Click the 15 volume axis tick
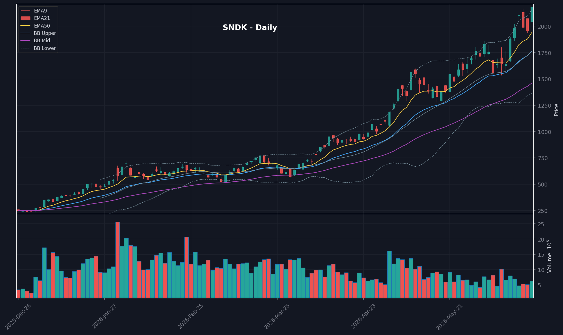Viewport: 563px width, 335px height. point(541,255)
